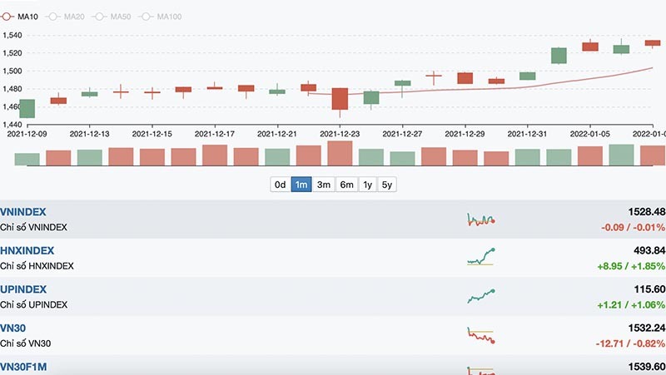666x375 pixels.
Task: Click the VN30 sparkline mini chart
Action: tap(481, 334)
